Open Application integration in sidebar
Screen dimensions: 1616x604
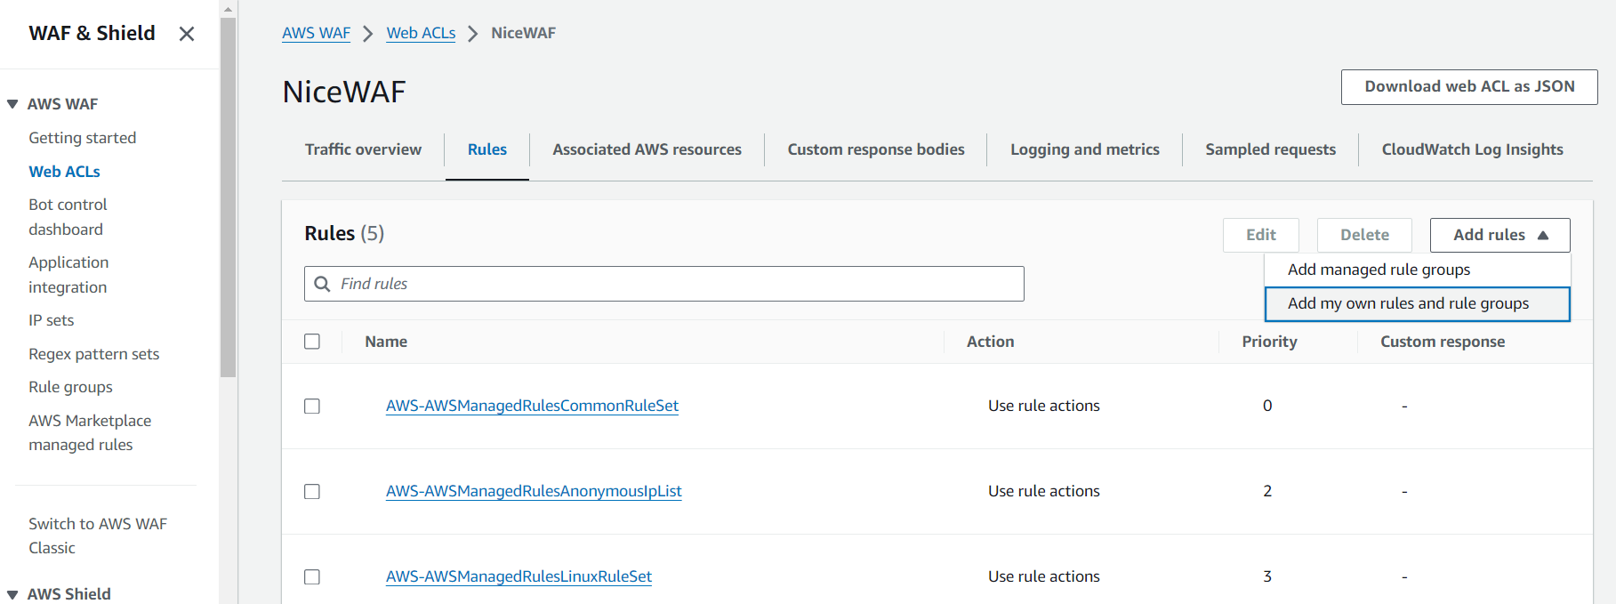(68, 275)
